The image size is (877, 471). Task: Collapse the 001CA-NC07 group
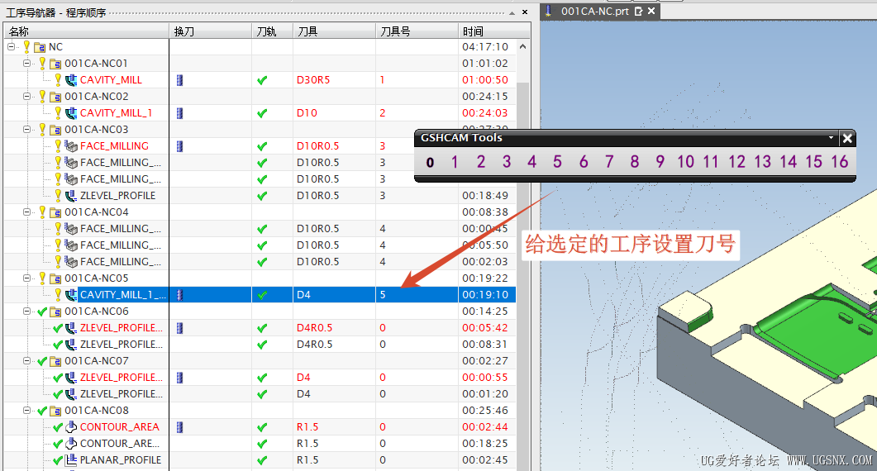(26, 361)
